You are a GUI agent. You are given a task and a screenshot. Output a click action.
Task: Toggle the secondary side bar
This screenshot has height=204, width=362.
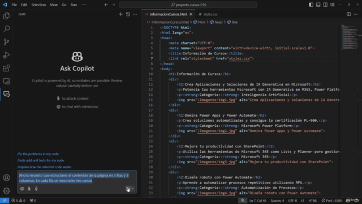pos(325,5)
